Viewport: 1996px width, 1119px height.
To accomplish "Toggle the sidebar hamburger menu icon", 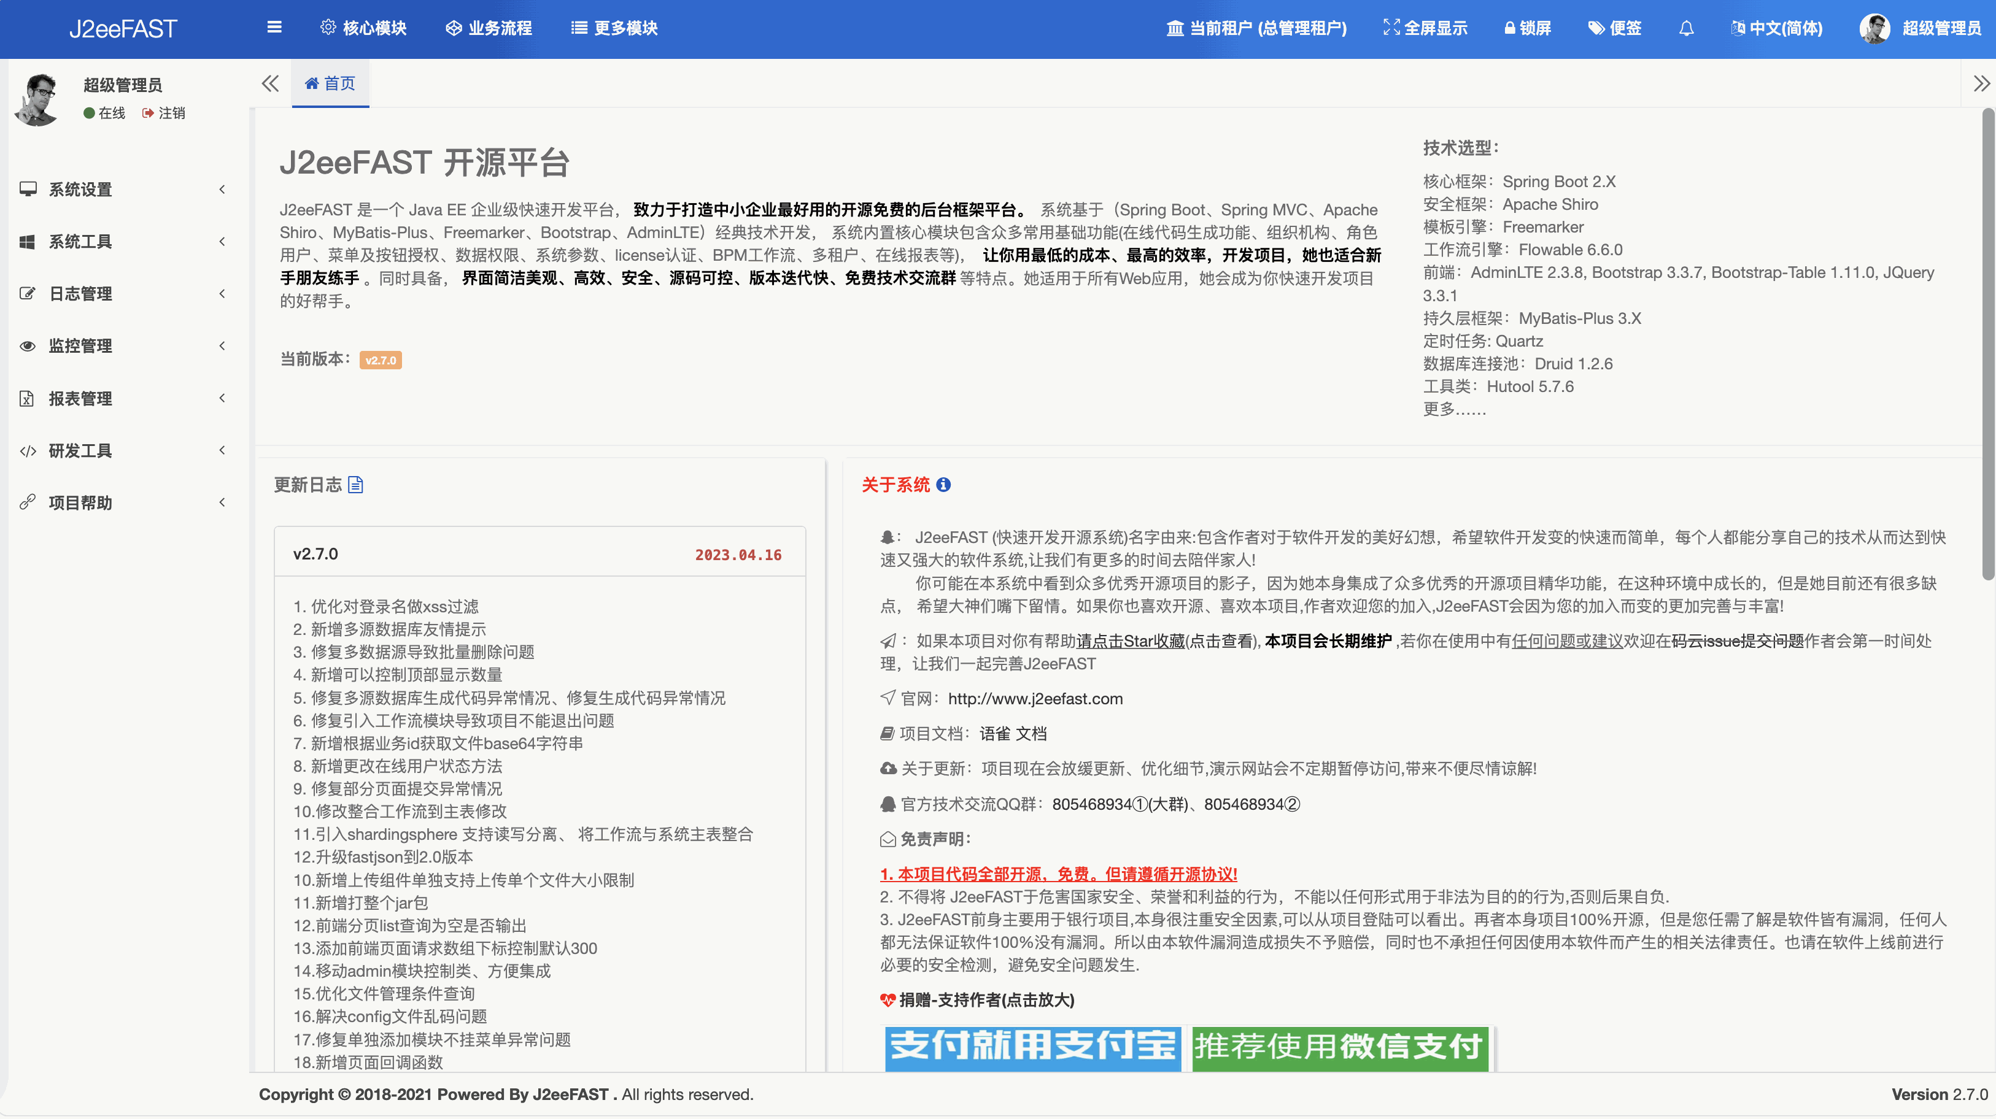I will [274, 28].
